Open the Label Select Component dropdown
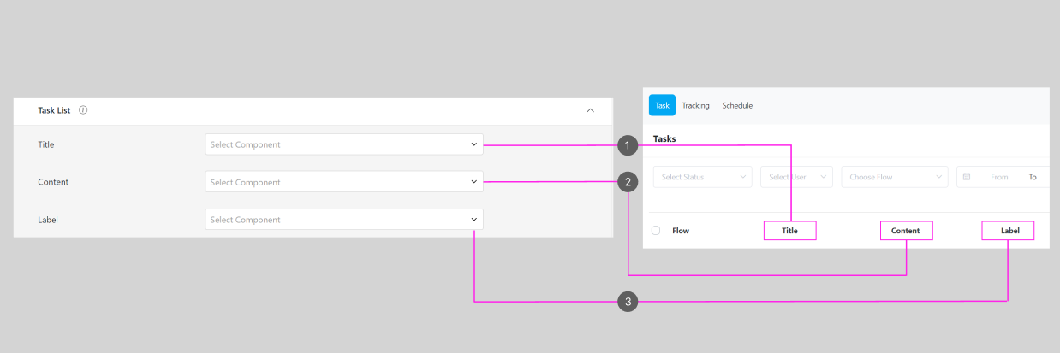This screenshot has width=1060, height=353. [343, 220]
